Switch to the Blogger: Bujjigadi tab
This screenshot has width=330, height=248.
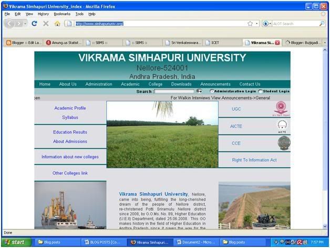point(303,43)
